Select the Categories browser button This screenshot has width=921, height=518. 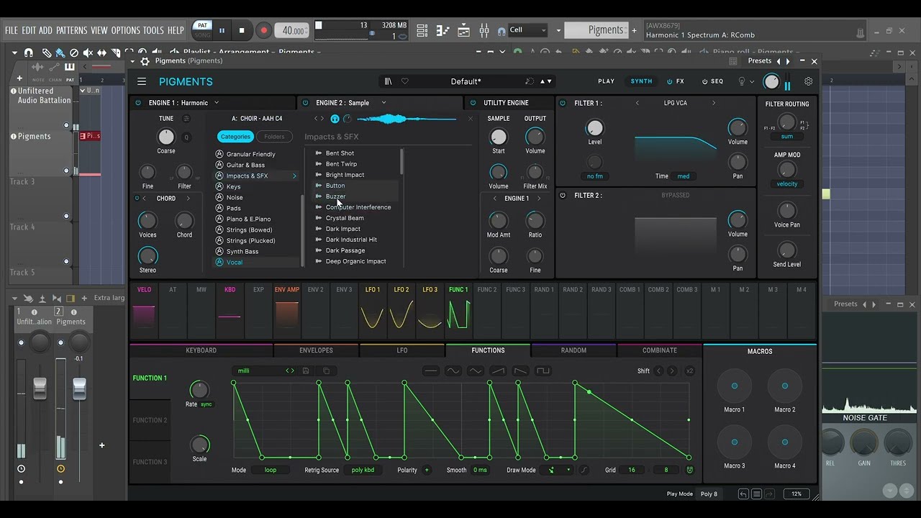pos(235,137)
